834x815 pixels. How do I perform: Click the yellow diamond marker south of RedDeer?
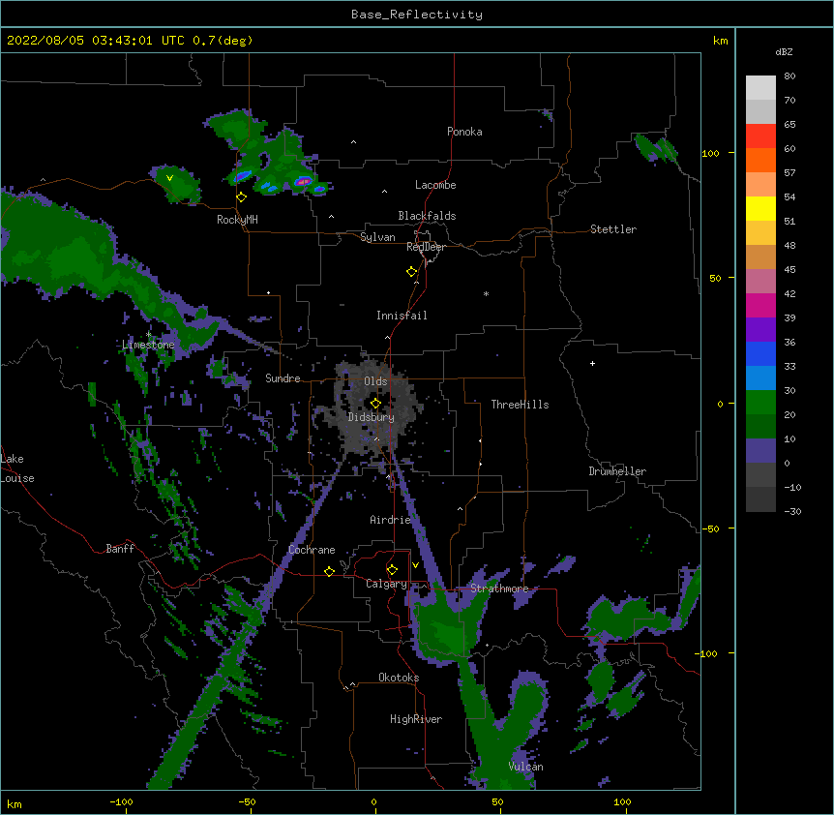pyautogui.click(x=412, y=272)
